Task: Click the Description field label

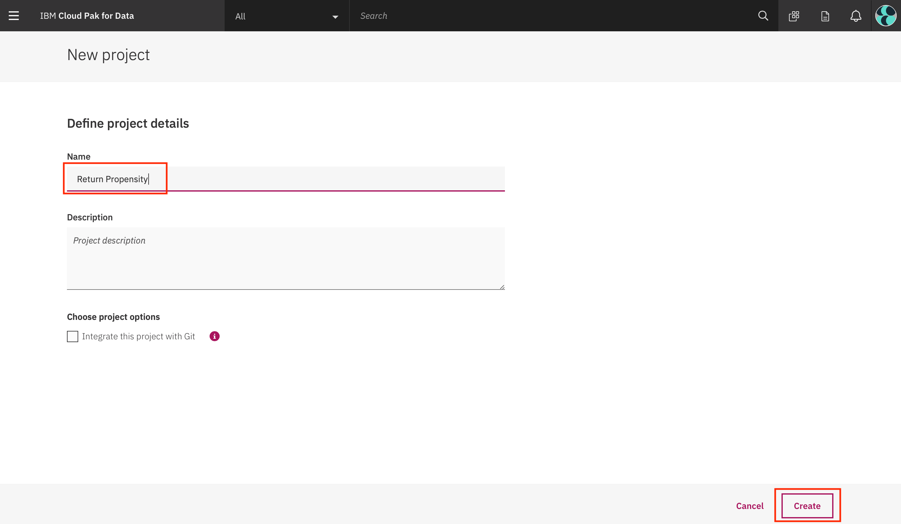Action: coord(90,217)
